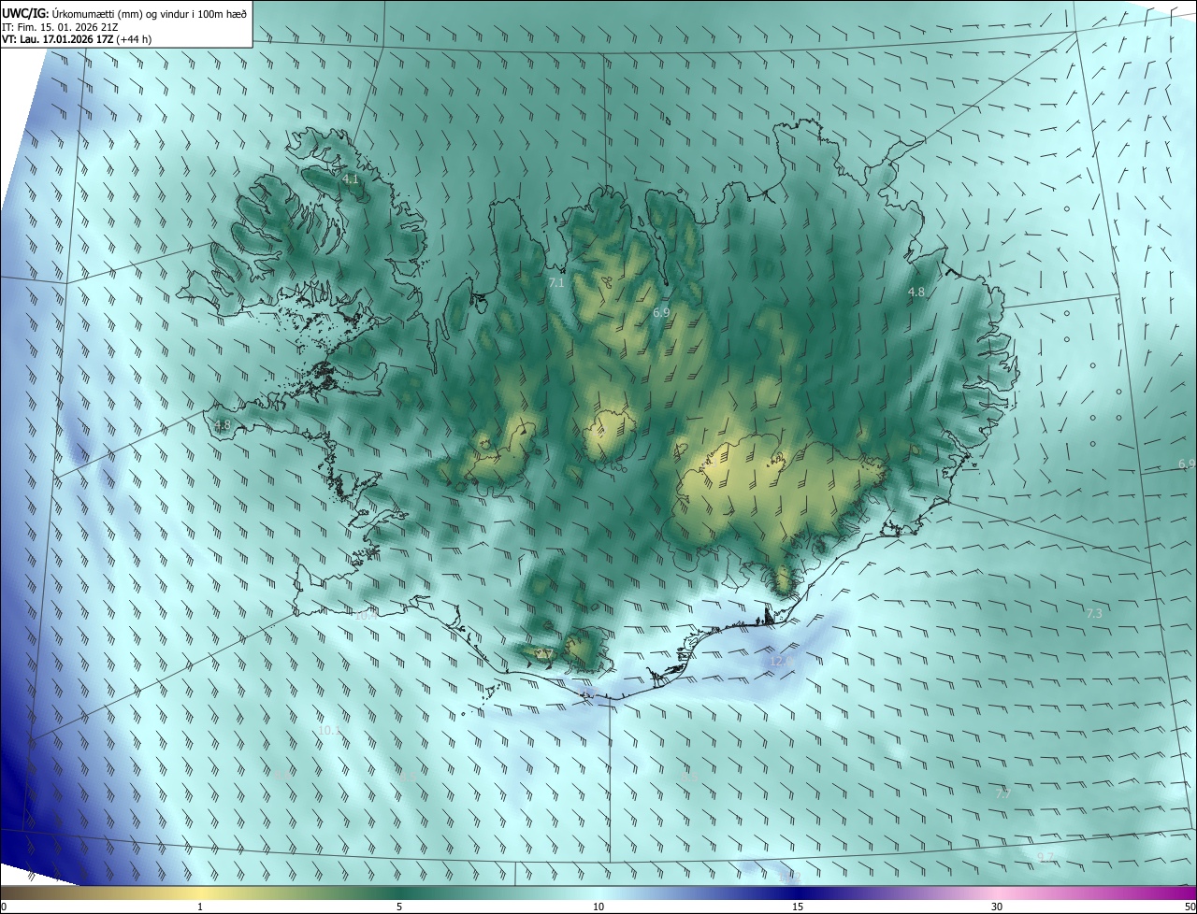Pick the dark navy segment of the color bar
Image resolution: width=1197 pixels, height=914 pixels.
798,893
